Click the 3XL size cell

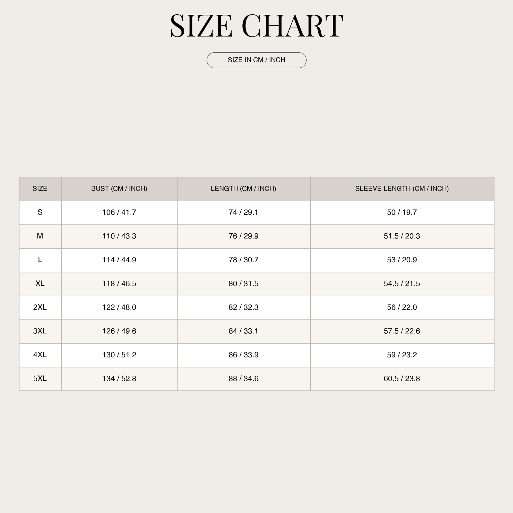click(40, 331)
